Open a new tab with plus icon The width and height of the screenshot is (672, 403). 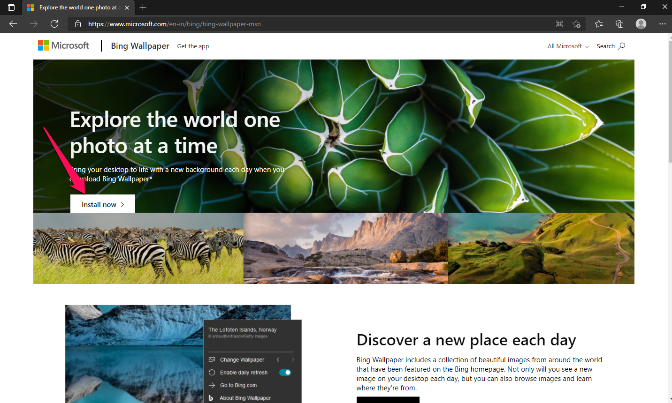pos(143,7)
